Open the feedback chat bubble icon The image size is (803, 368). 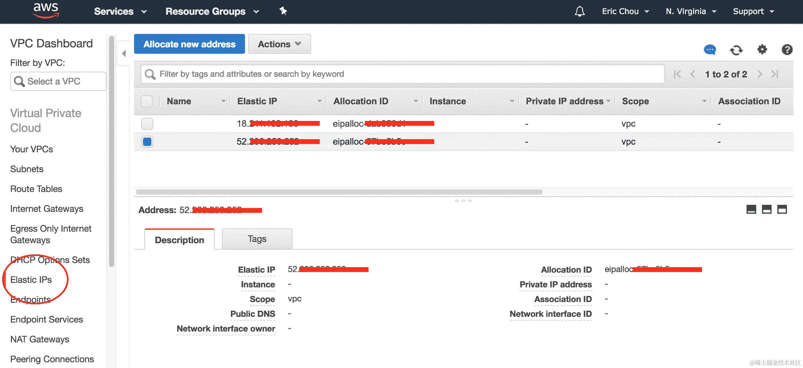click(710, 50)
